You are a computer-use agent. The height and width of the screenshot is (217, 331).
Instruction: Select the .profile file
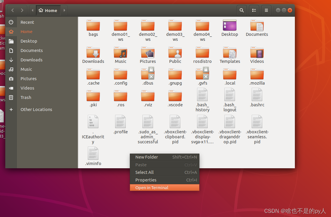pos(120,125)
